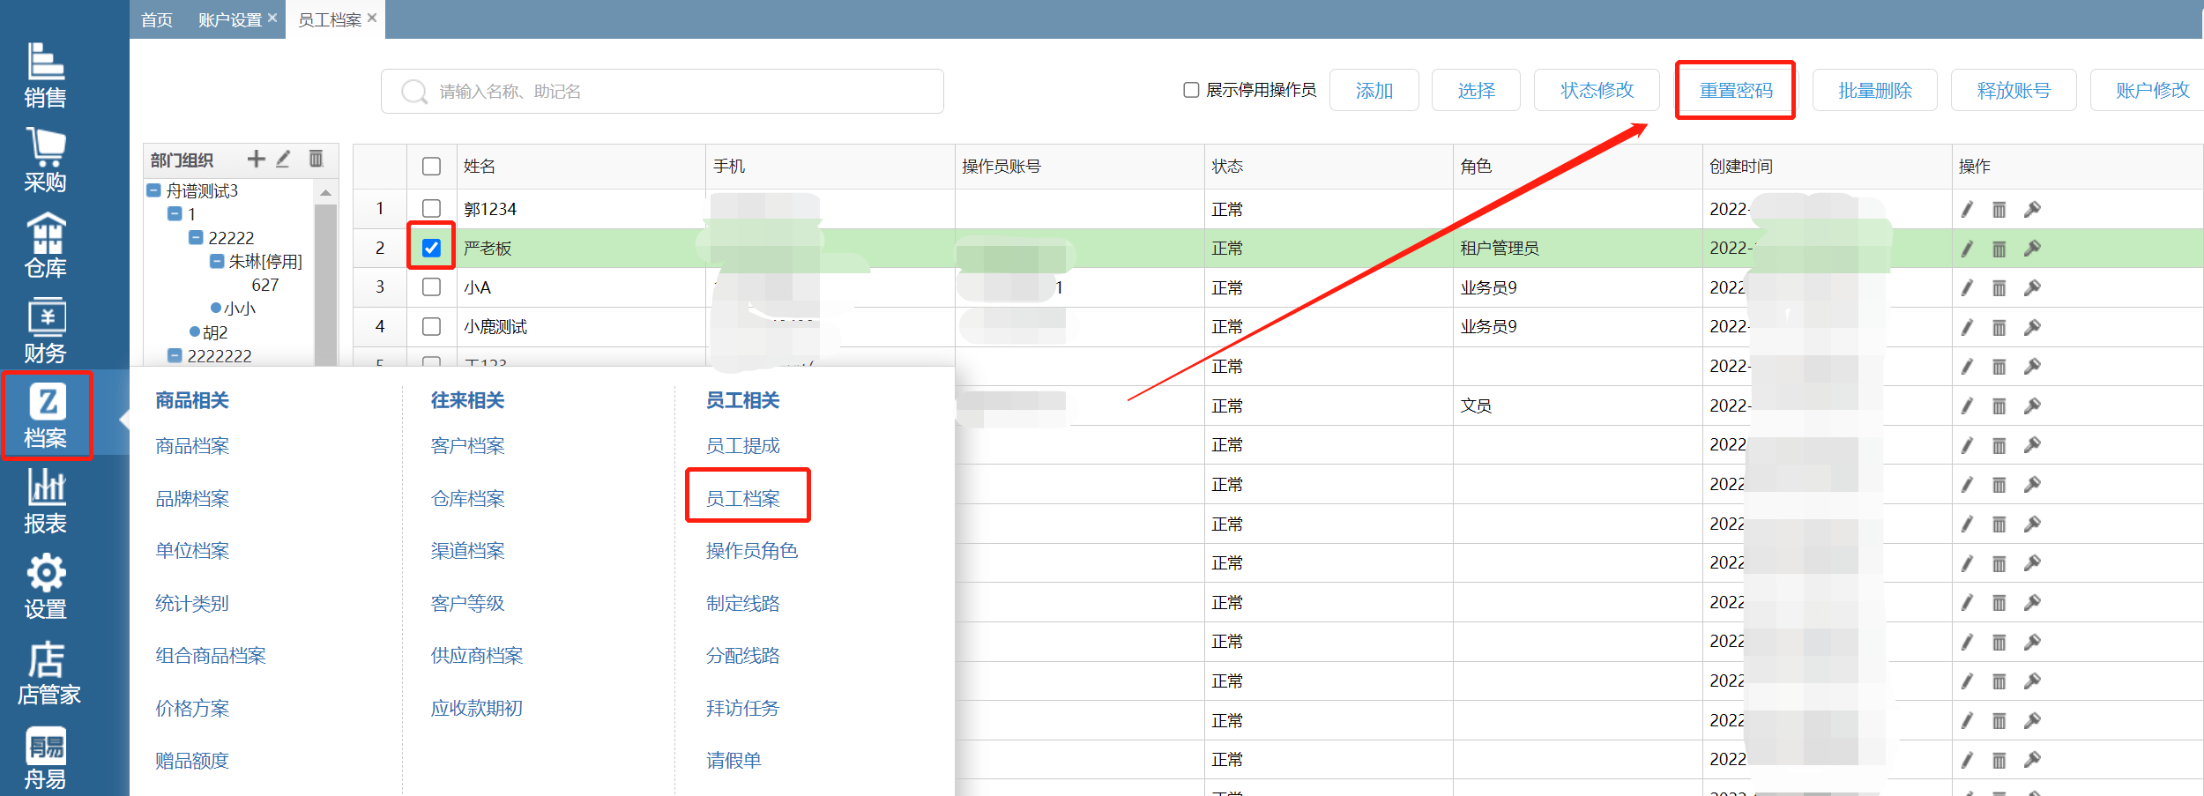Screen dimensions: 2204x796
Task: Click the key icon in 严老板 row
Action: 2032,249
